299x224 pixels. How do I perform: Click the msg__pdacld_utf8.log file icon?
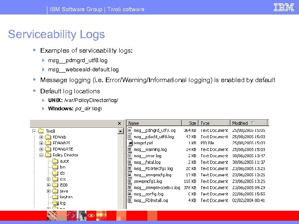click(130, 136)
